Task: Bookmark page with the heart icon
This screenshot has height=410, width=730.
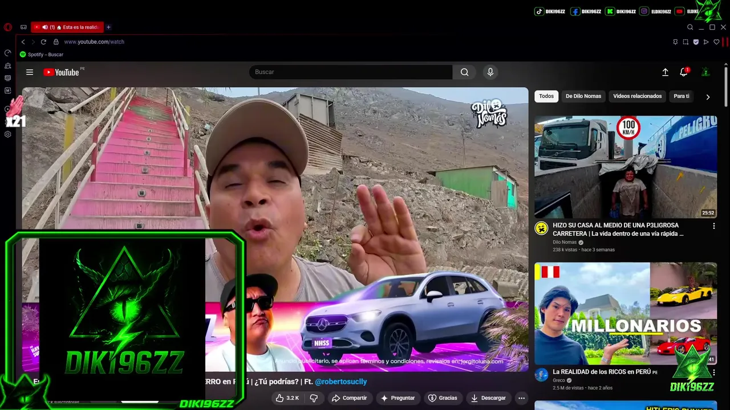Action: coord(716,42)
